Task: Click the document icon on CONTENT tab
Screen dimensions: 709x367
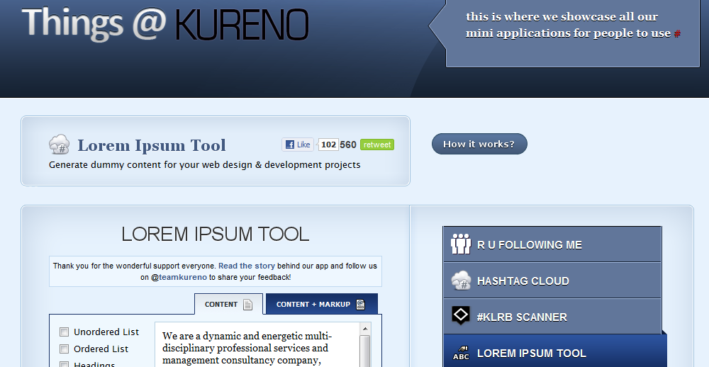Action: point(247,305)
